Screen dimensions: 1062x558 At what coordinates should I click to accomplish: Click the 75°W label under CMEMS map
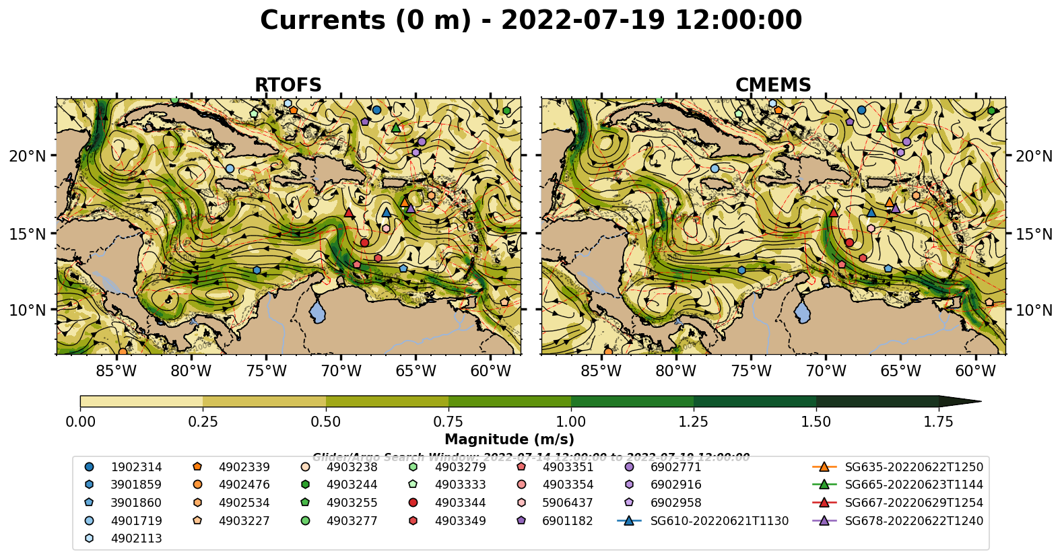752,371
